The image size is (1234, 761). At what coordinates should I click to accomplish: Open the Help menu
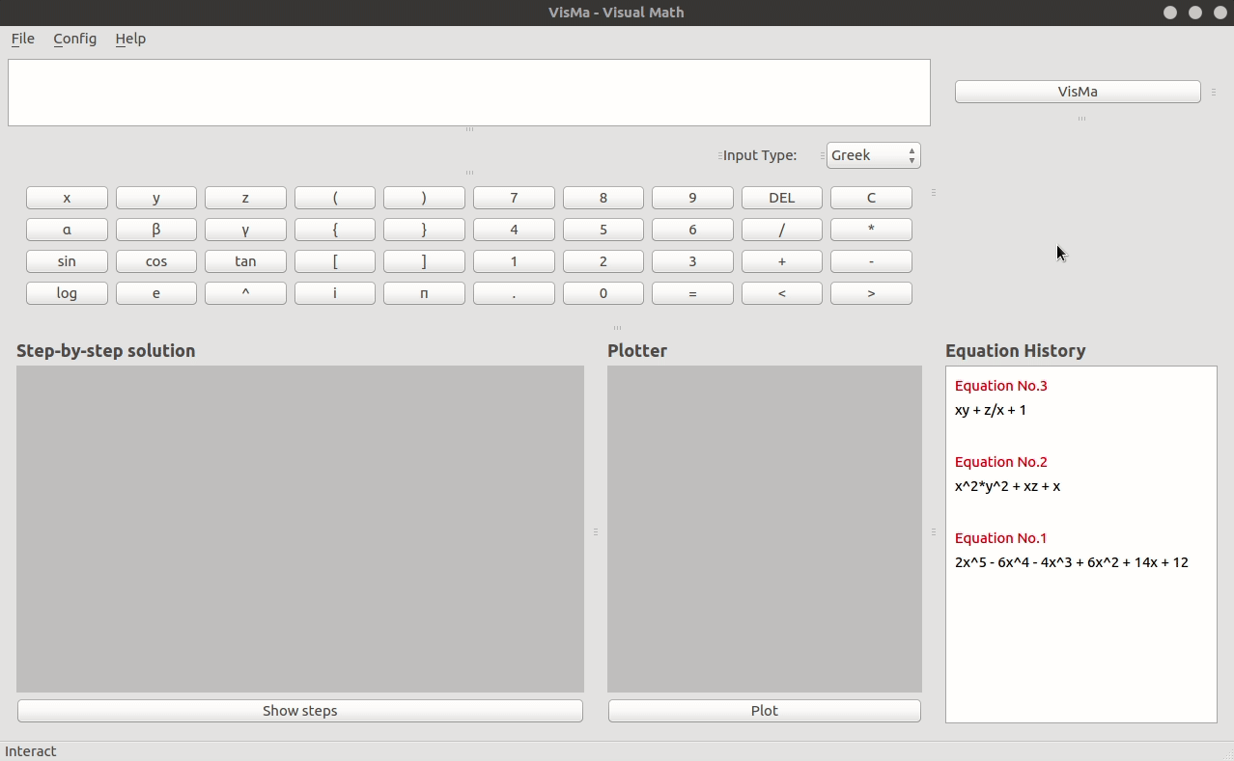(x=130, y=39)
